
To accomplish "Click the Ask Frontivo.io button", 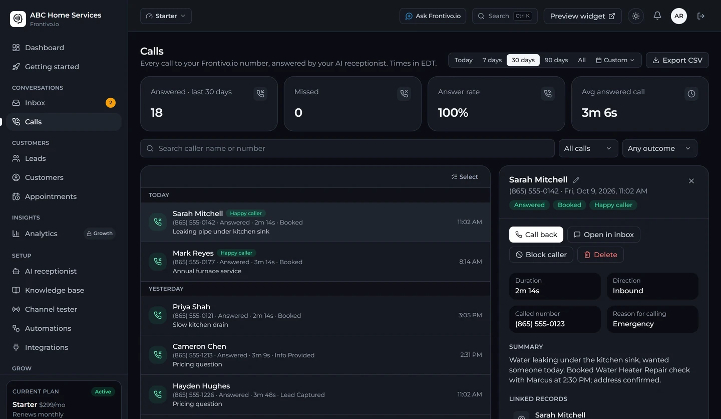I will tap(433, 16).
